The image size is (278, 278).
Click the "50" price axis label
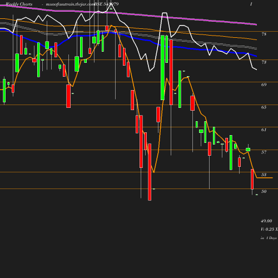[264, 191]
